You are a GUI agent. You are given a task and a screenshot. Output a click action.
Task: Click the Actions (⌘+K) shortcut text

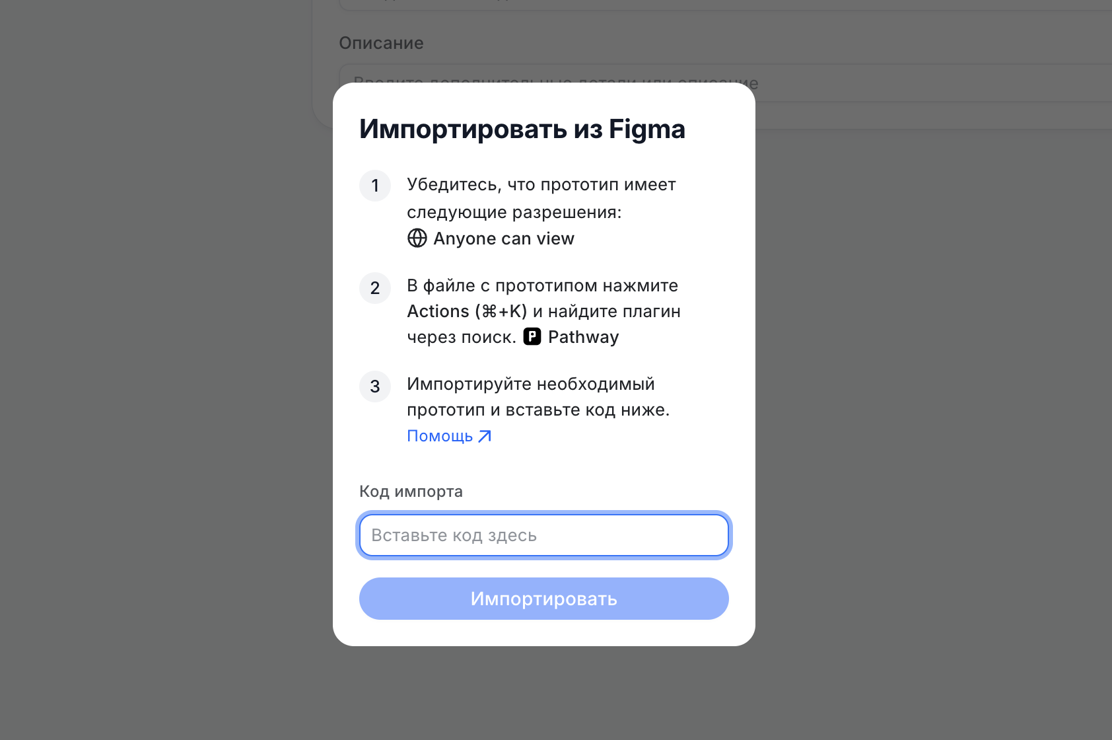[467, 311]
